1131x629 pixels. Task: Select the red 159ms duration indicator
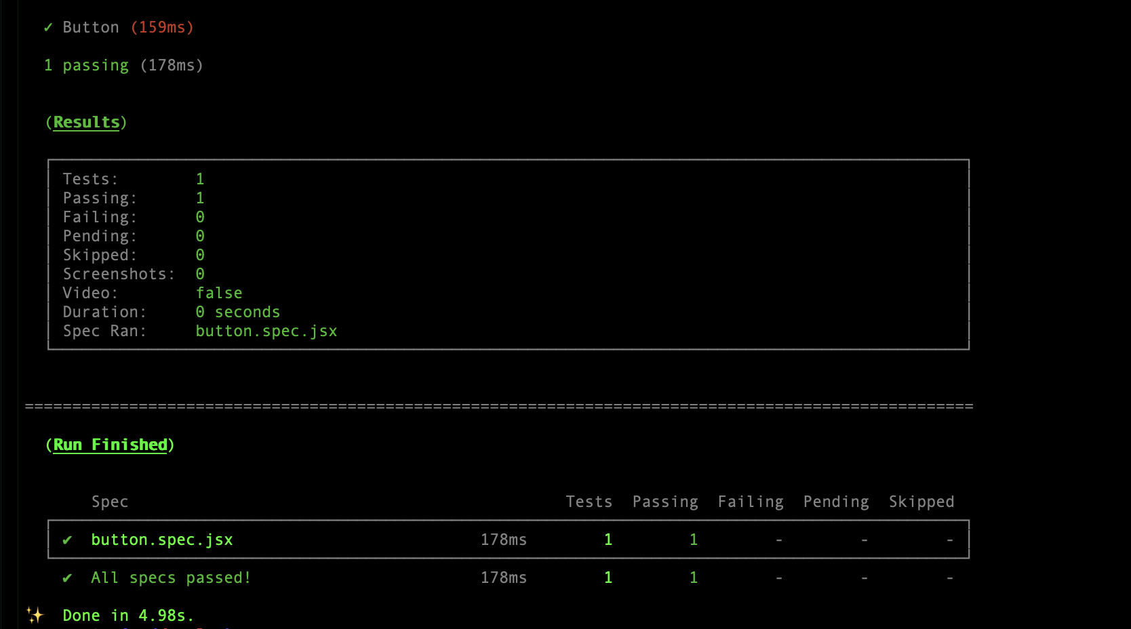click(162, 27)
